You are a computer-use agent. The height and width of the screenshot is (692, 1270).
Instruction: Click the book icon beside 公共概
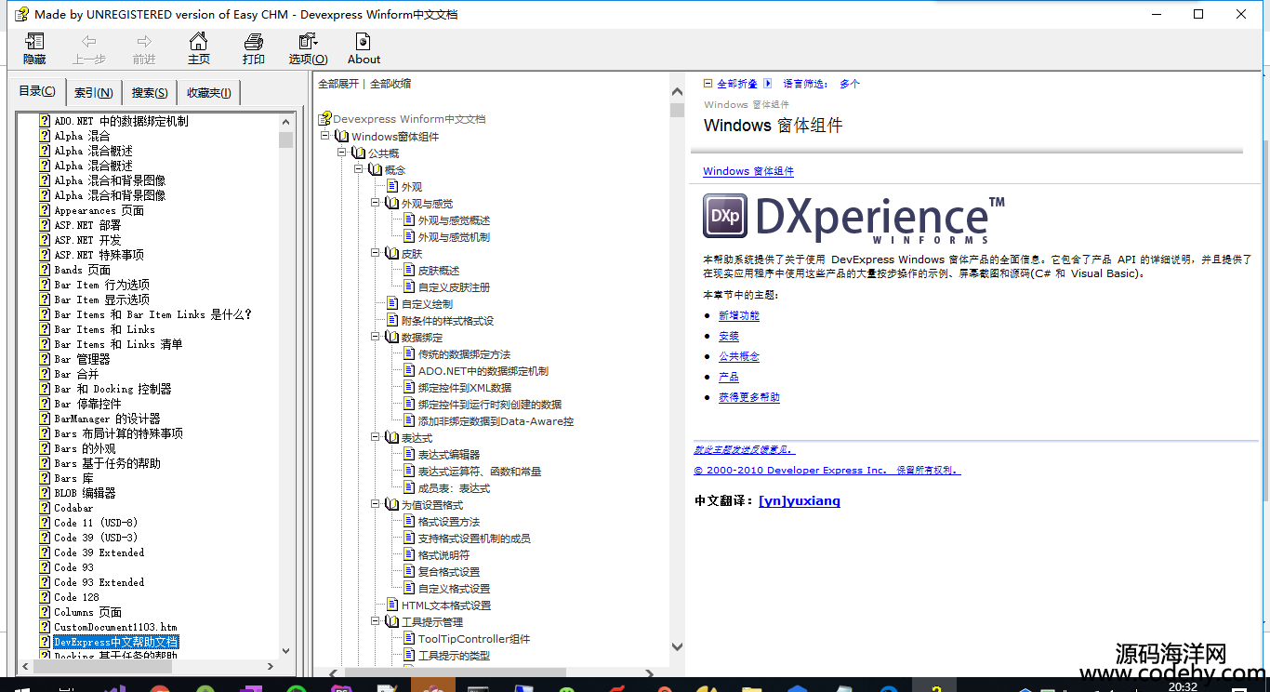point(358,153)
